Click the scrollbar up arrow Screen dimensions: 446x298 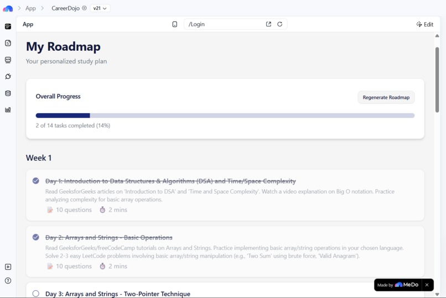coord(437,36)
